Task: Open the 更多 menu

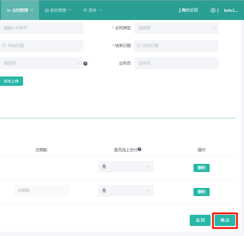Action: coord(93,10)
